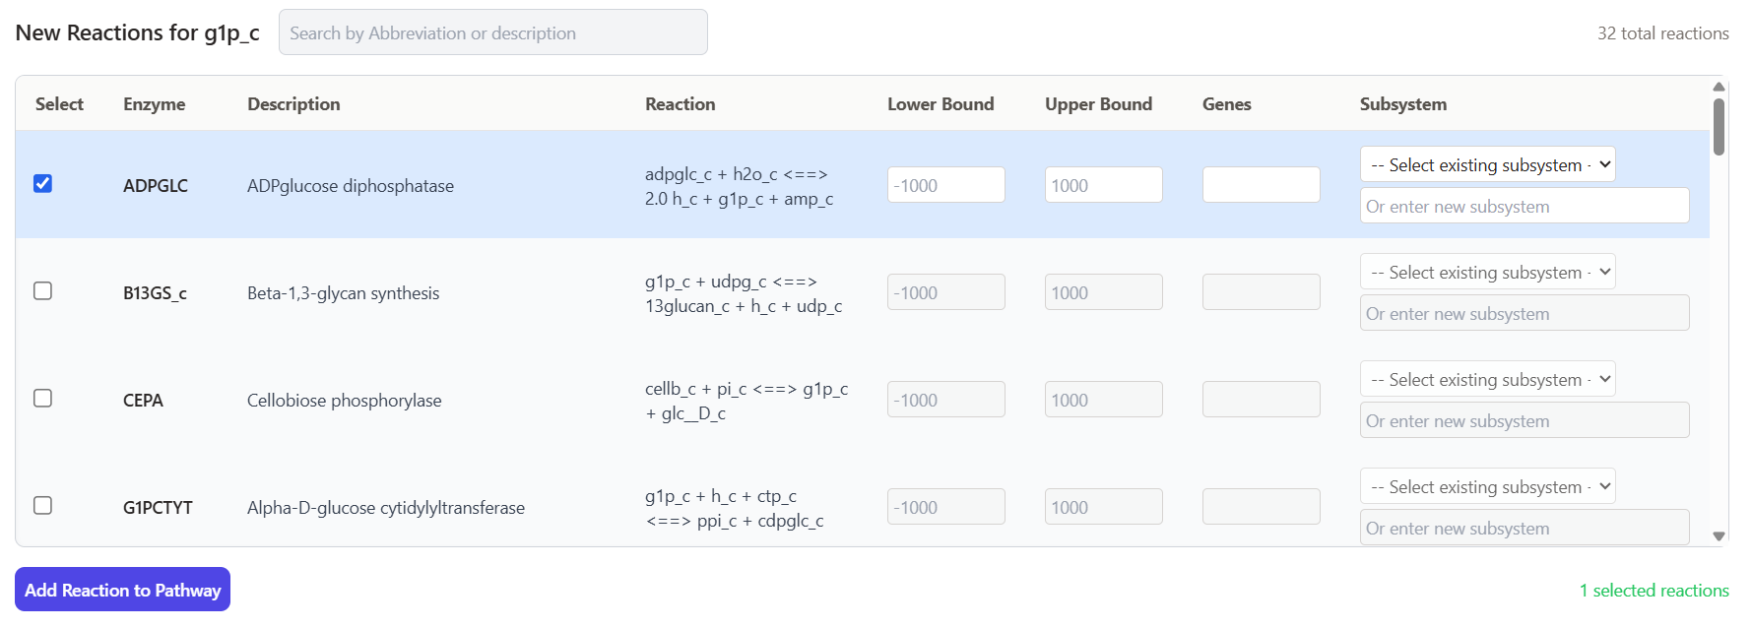This screenshot has width=1752, height=628.
Task: Open the CEPA subsystem selector
Action: point(1487,379)
